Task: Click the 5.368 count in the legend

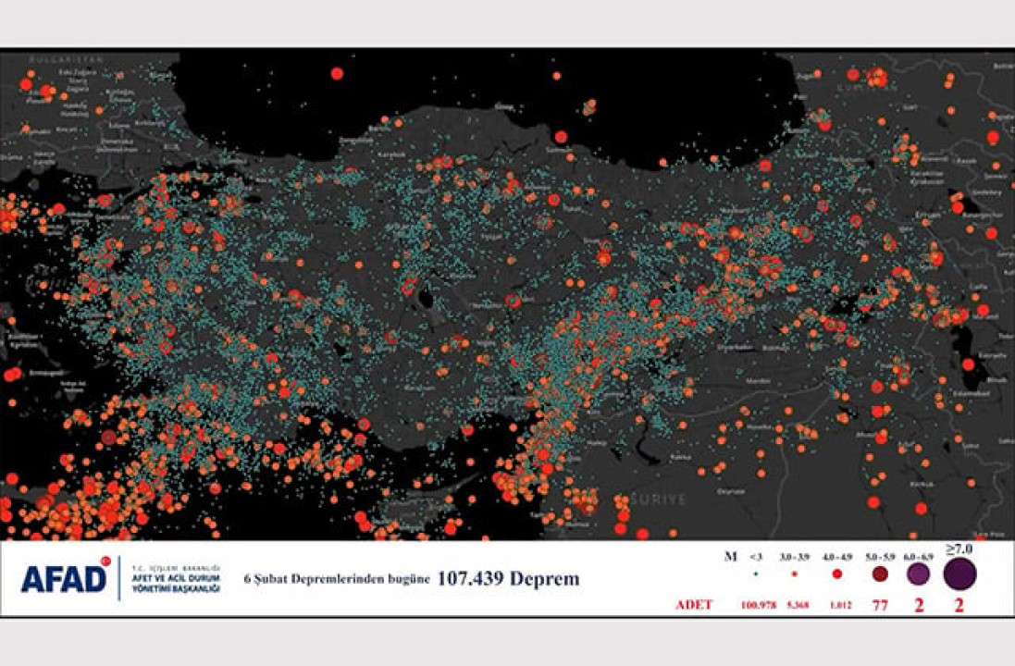Action: tap(796, 605)
